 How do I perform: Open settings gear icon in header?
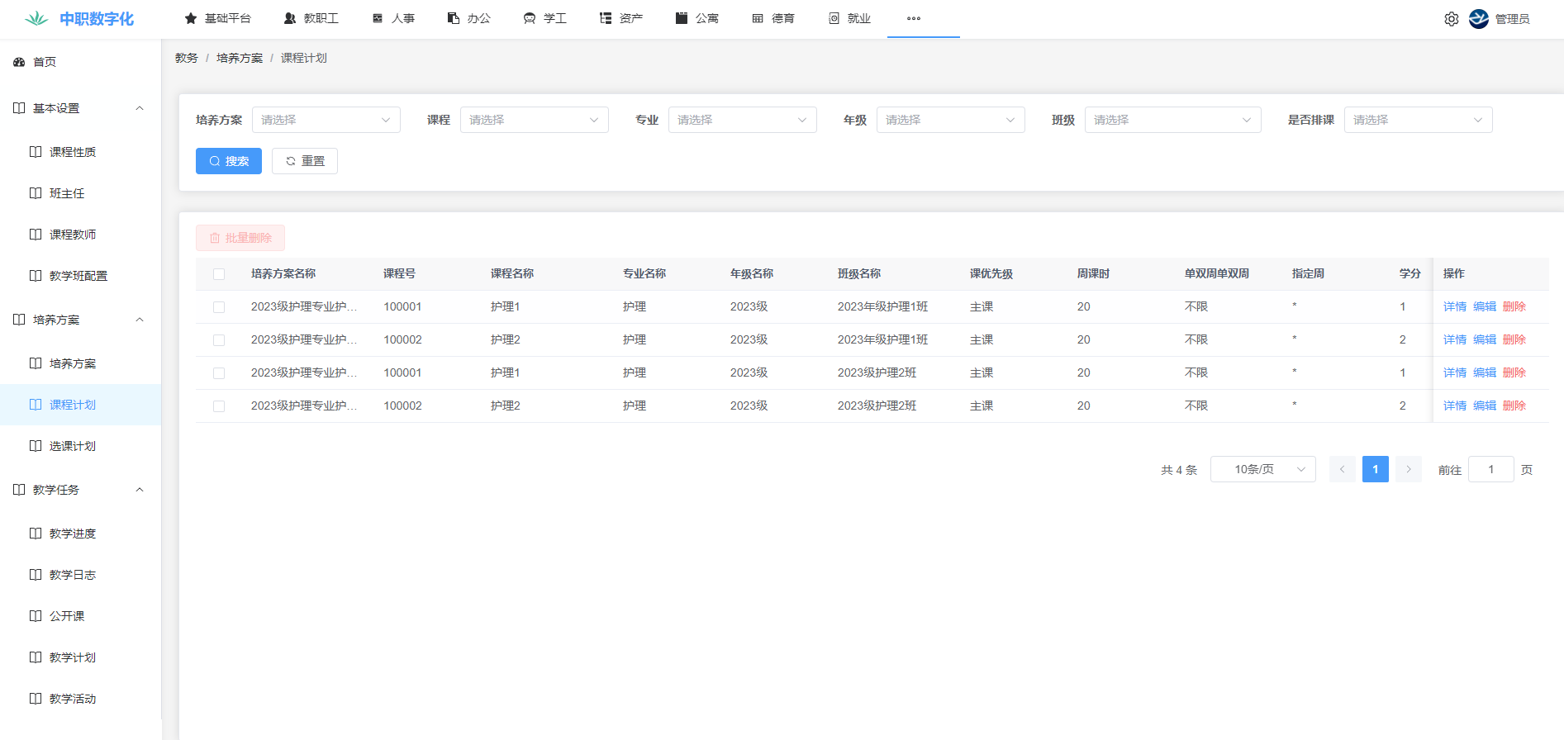click(1451, 19)
